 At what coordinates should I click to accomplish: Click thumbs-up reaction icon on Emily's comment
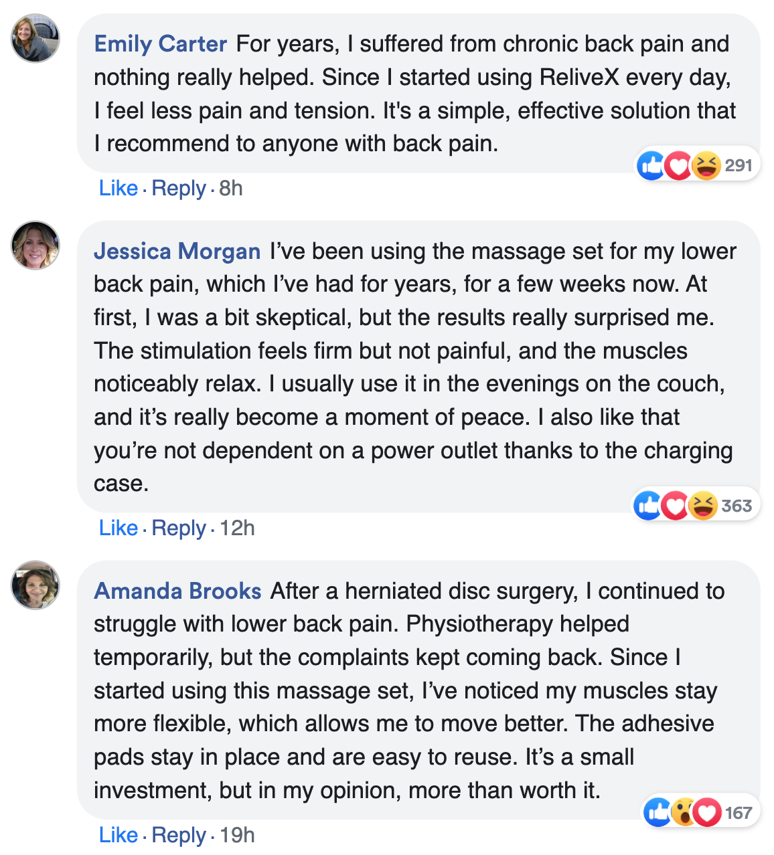[x=651, y=165]
